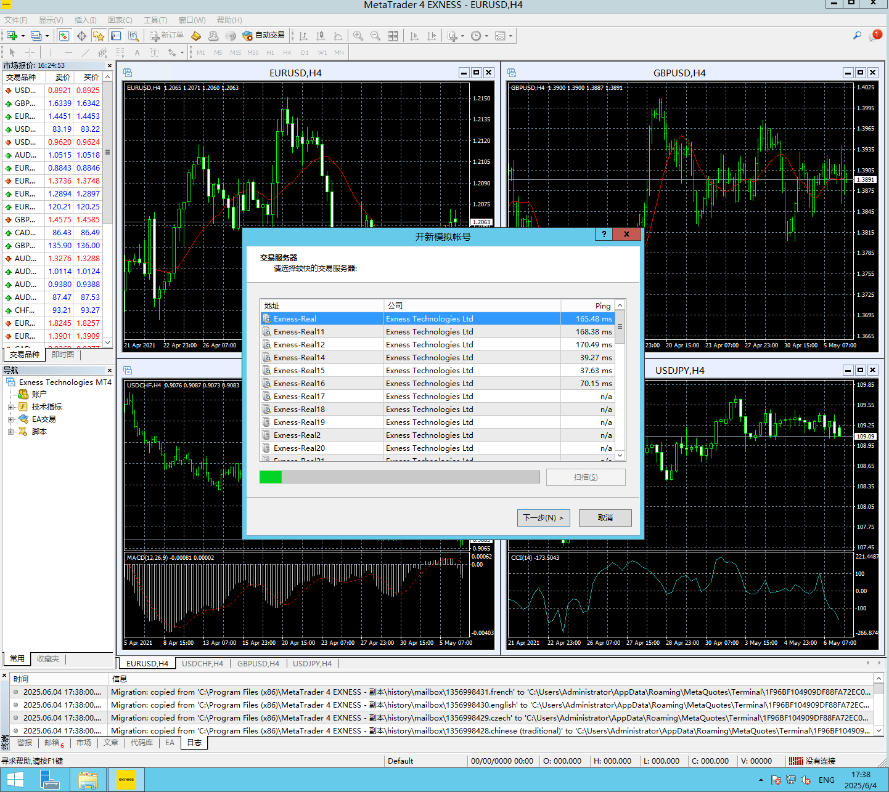Open the indicators dropdown arrow
Image resolution: width=889 pixels, height=792 pixels.
pos(462,36)
